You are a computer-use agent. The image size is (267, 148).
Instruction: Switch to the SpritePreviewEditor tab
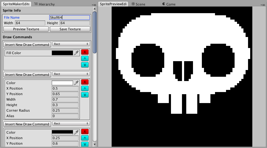pos(113,4)
